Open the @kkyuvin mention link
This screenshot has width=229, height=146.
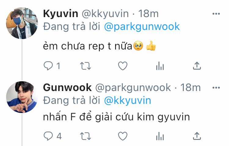(128, 101)
